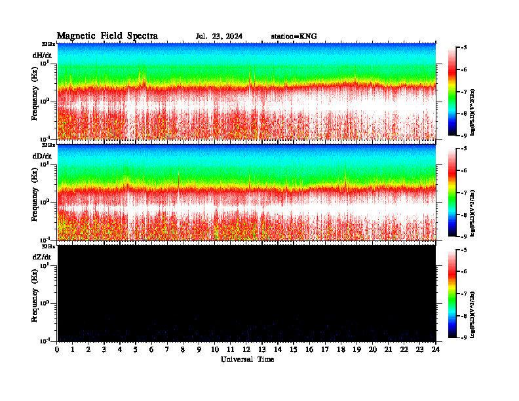Click hour tick label "22" on the time axis
This screenshot has width=519, height=401.
tap(404, 350)
